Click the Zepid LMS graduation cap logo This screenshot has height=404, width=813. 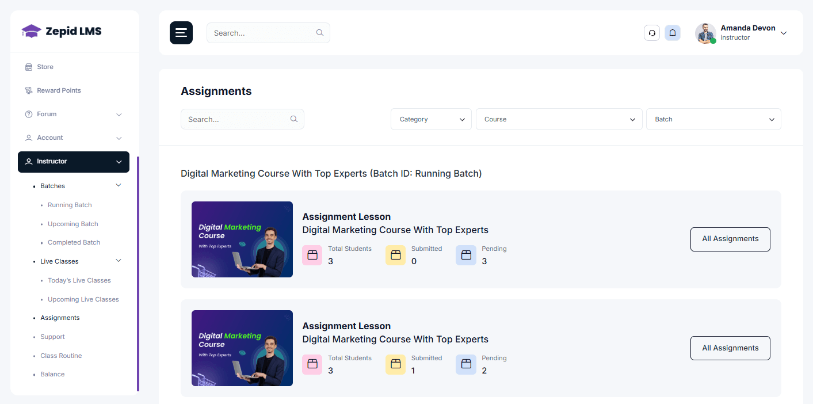(x=32, y=31)
